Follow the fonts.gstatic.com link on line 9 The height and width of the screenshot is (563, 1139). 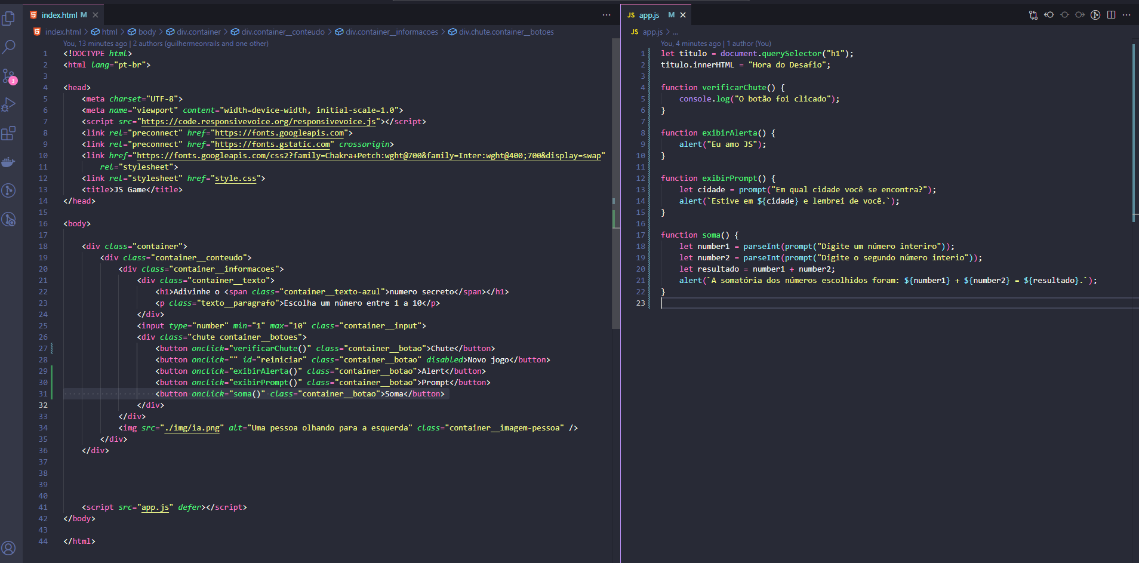272,144
